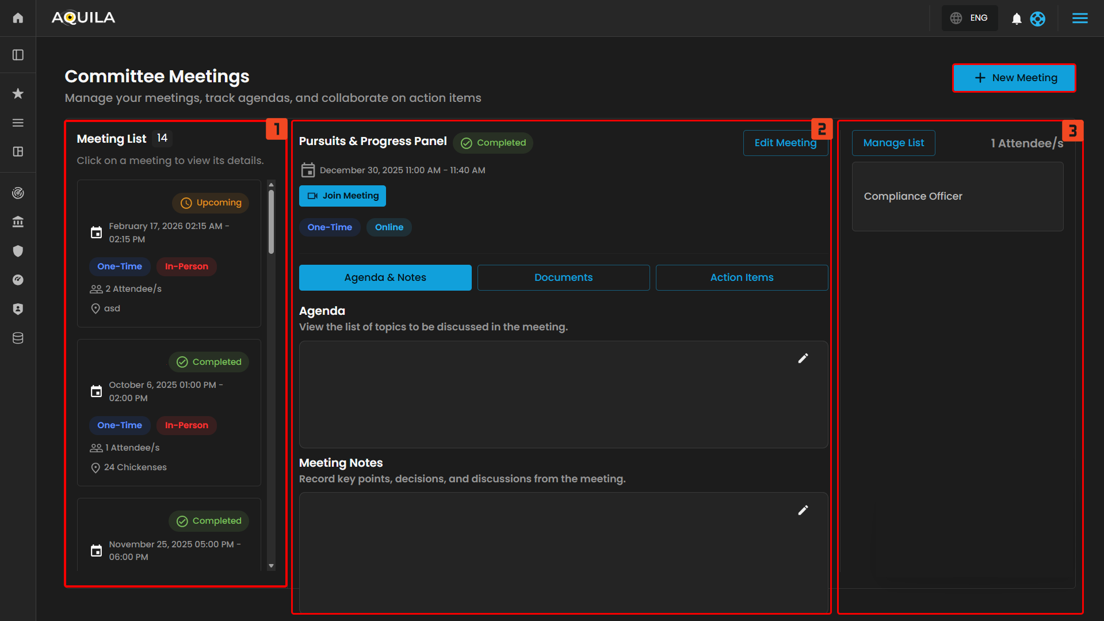Open the ENG language selector

[969, 18]
